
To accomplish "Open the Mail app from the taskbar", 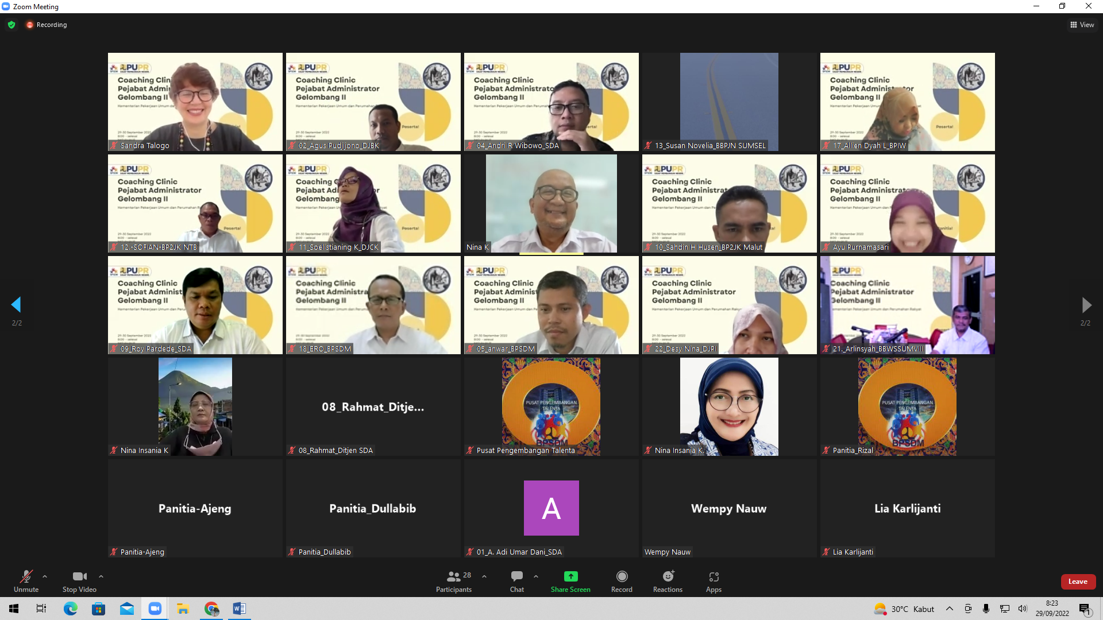I will pos(126,609).
